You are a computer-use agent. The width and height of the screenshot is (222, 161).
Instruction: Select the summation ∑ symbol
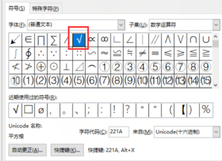(x=54, y=40)
